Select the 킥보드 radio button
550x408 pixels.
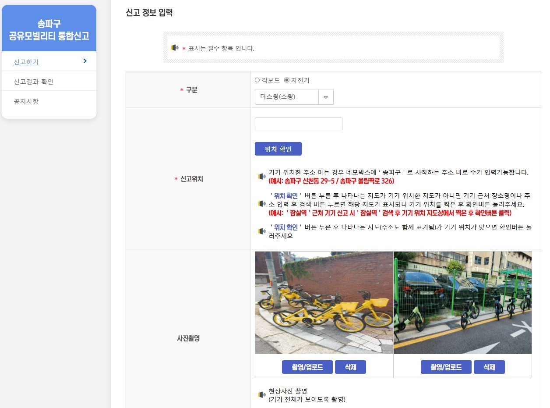pyautogui.click(x=257, y=80)
